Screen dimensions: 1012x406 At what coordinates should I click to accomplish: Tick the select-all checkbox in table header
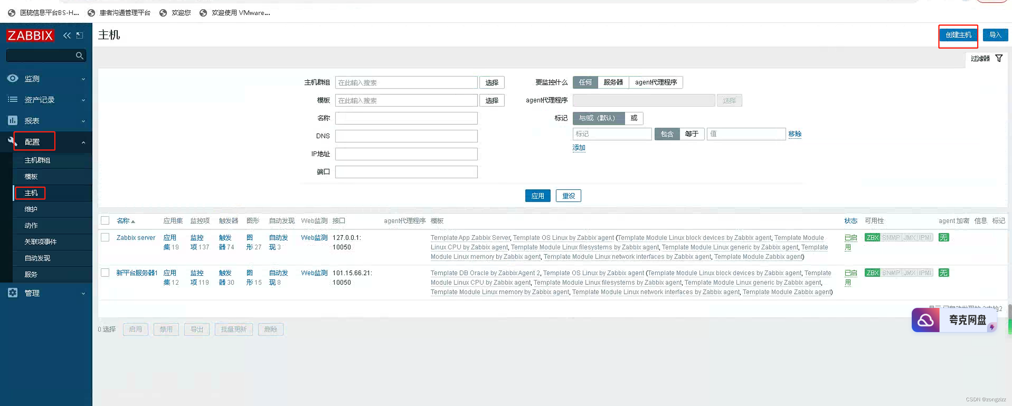click(x=105, y=221)
